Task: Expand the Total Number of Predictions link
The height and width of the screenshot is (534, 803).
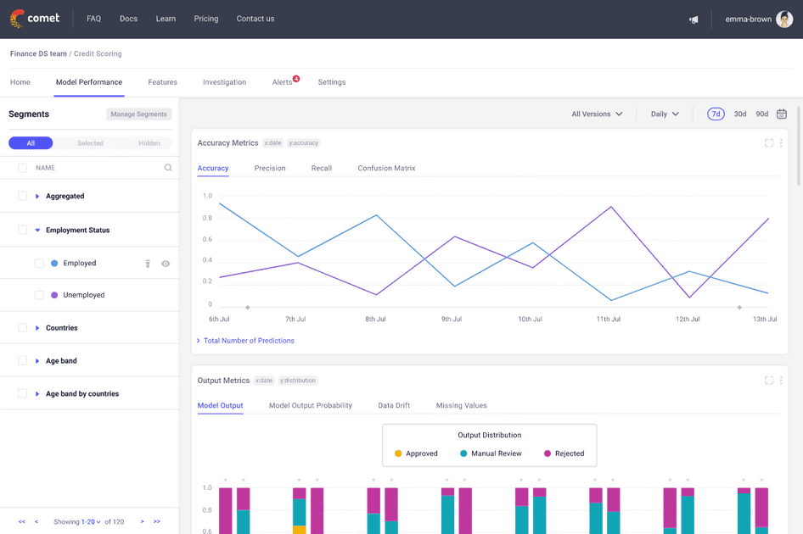Action: click(x=245, y=340)
